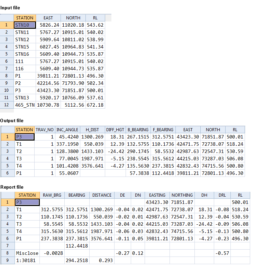Click closing bearing 112.4418 in Report row 7
This screenshot has width=255, height=269.
coord(77,246)
